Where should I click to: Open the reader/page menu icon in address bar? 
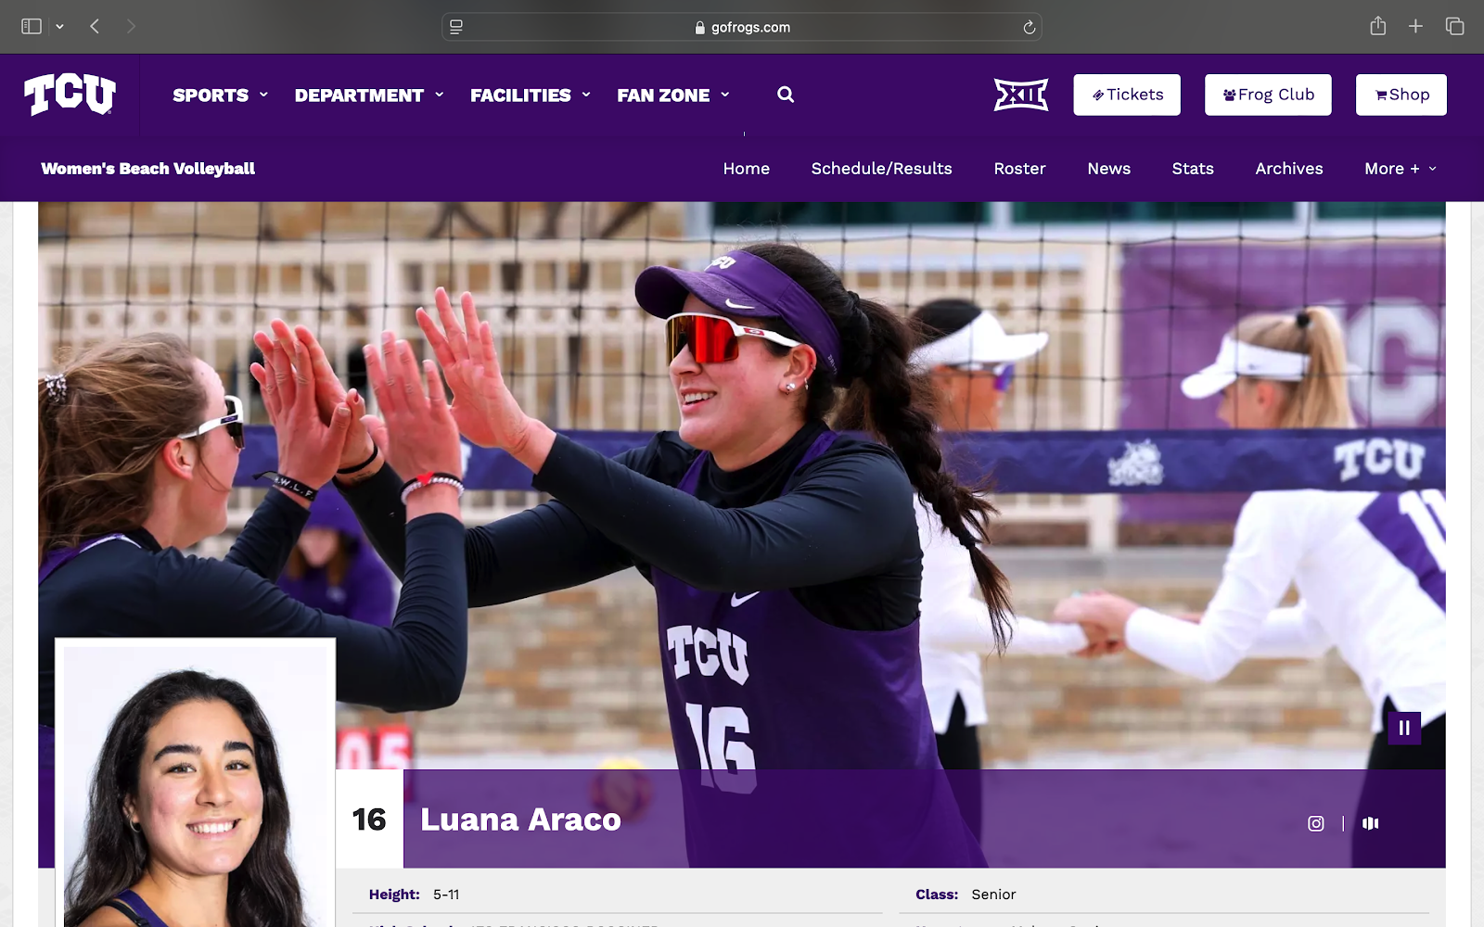[456, 27]
